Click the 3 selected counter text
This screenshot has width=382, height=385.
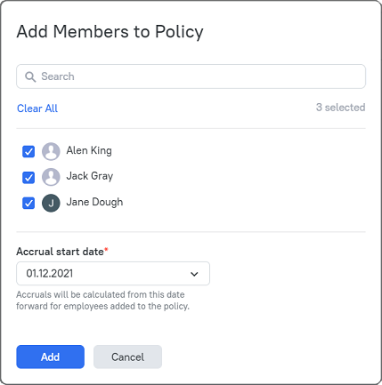[x=341, y=108]
